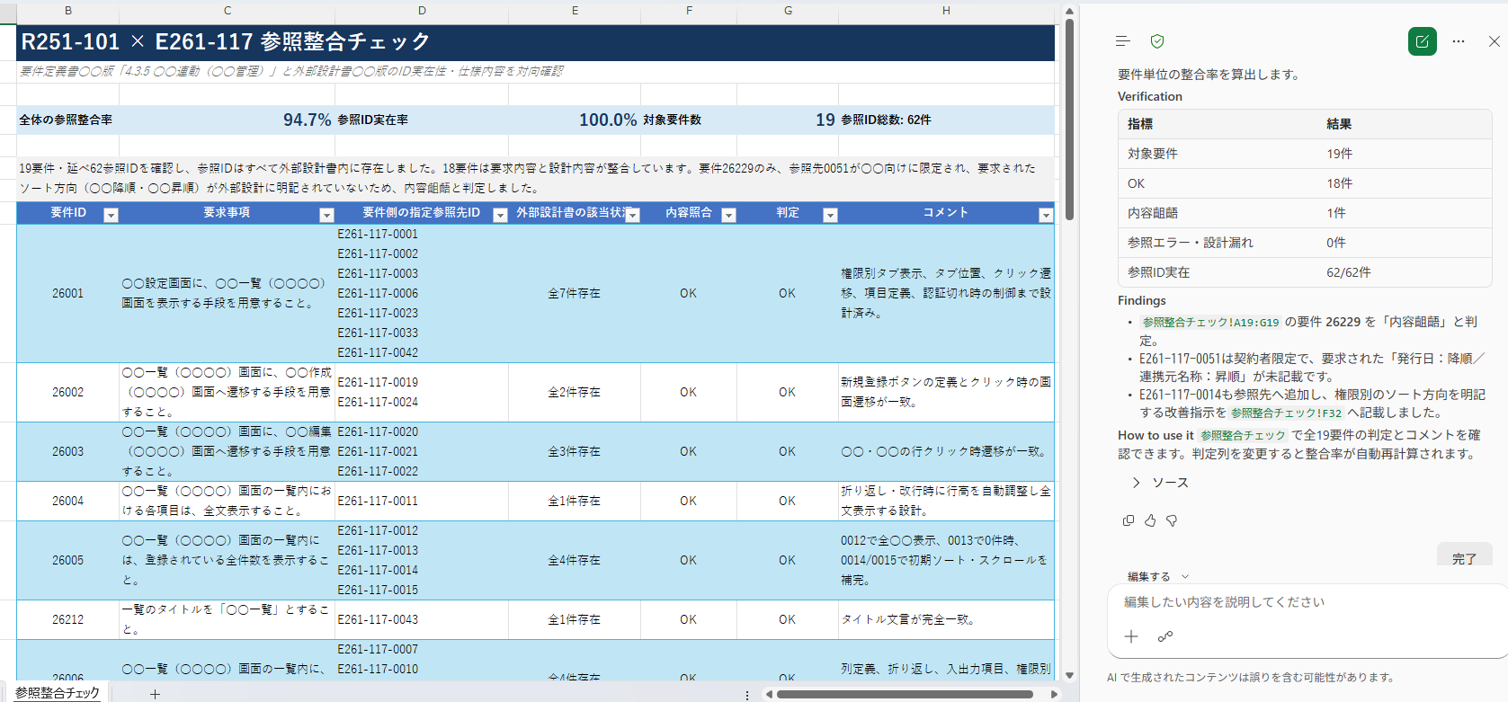Click the connector icon beside the plus
This screenshot has width=1508, height=702.
(x=1165, y=636)
